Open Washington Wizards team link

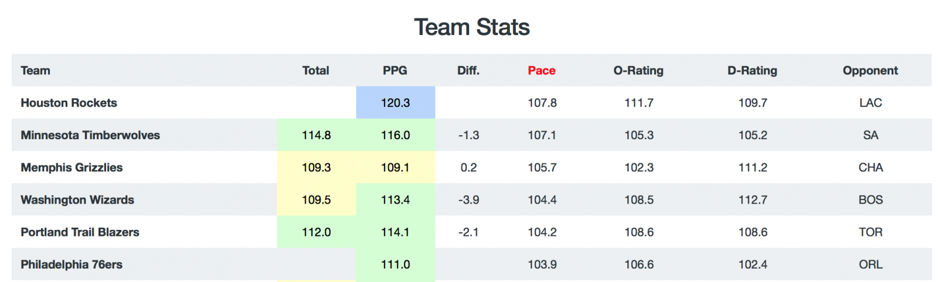coord(77,200)
